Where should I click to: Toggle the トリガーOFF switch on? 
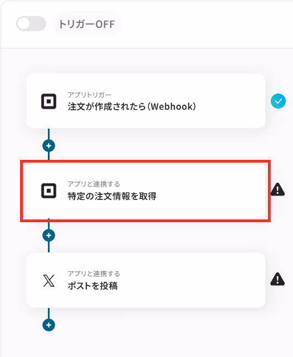click(31, 24)
